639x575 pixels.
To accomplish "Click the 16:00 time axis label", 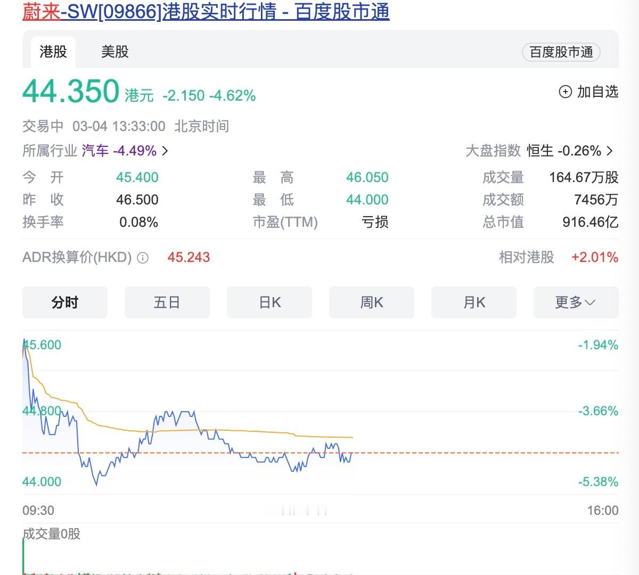I will click(x=603, y=511).
